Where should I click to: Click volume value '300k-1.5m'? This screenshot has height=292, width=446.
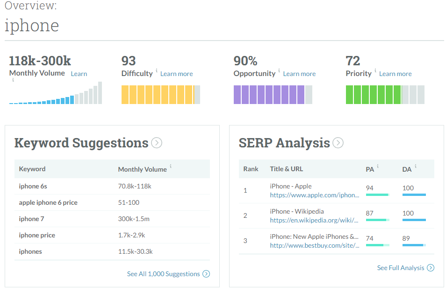point(134,219)
